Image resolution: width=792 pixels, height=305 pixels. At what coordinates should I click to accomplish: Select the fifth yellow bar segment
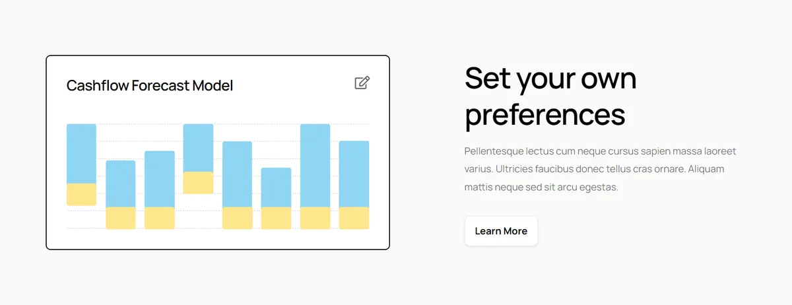(237, 218)
